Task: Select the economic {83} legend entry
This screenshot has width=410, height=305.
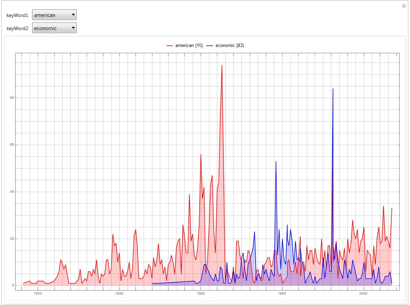Action: pos(229,46)
